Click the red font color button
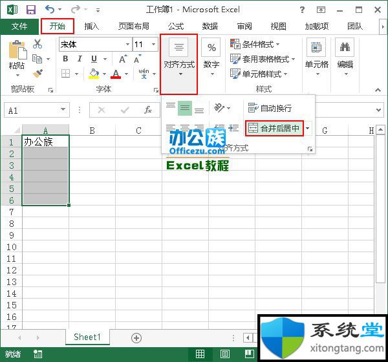The height and width of the screenshot is (362, 388). tap(116, 74)
